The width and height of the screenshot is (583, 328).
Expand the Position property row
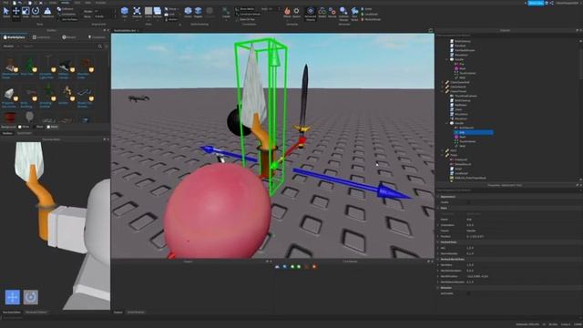(438, 236)
